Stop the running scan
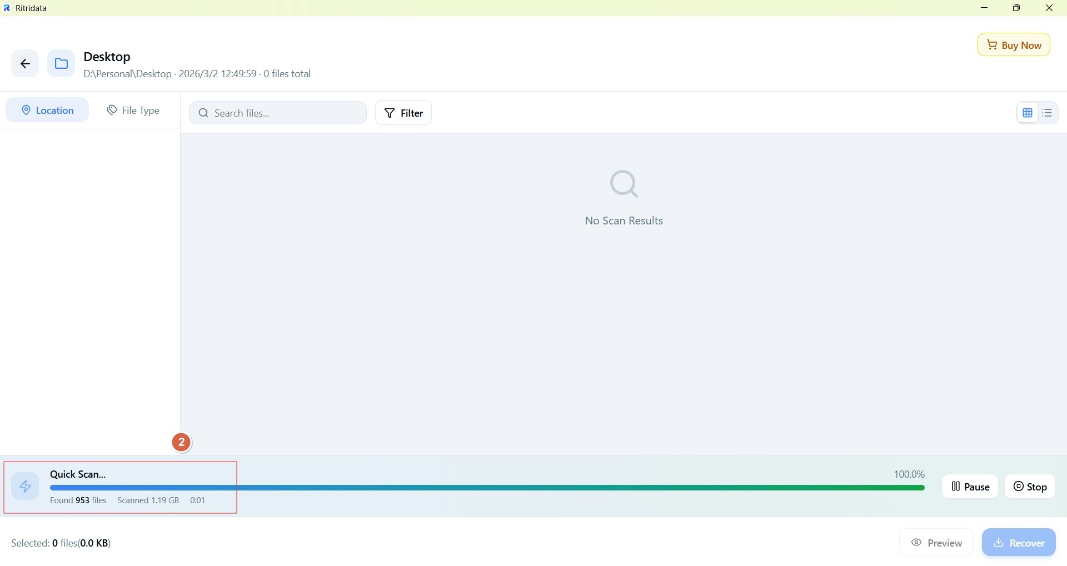Viewport: 1067px width, 566px height. pos(1030,487)
